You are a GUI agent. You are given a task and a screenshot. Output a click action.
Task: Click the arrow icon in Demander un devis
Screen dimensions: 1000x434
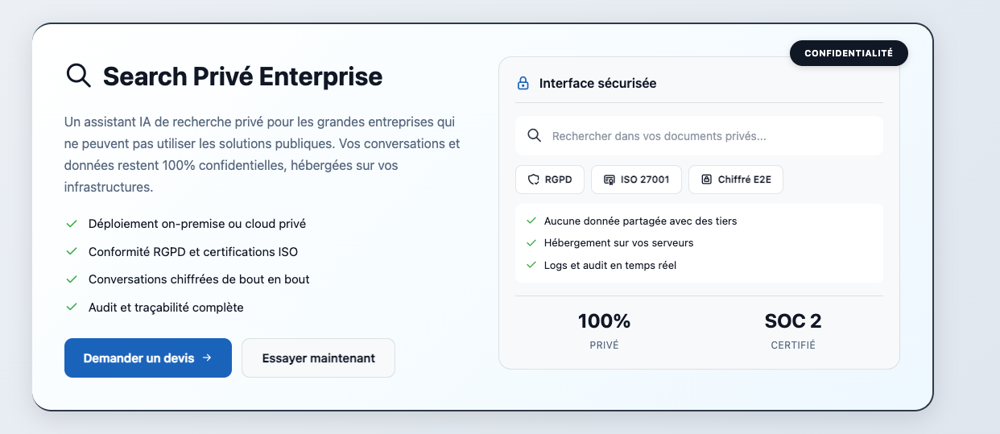(207, 358)
